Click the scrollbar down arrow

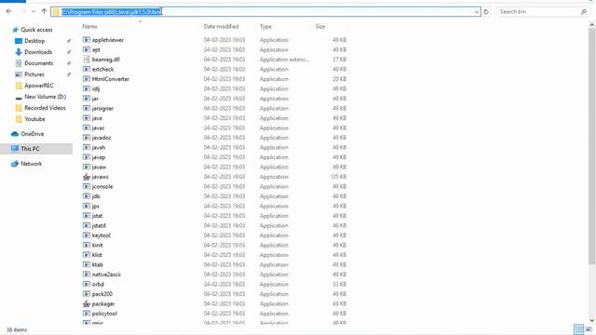click(592, 321)
